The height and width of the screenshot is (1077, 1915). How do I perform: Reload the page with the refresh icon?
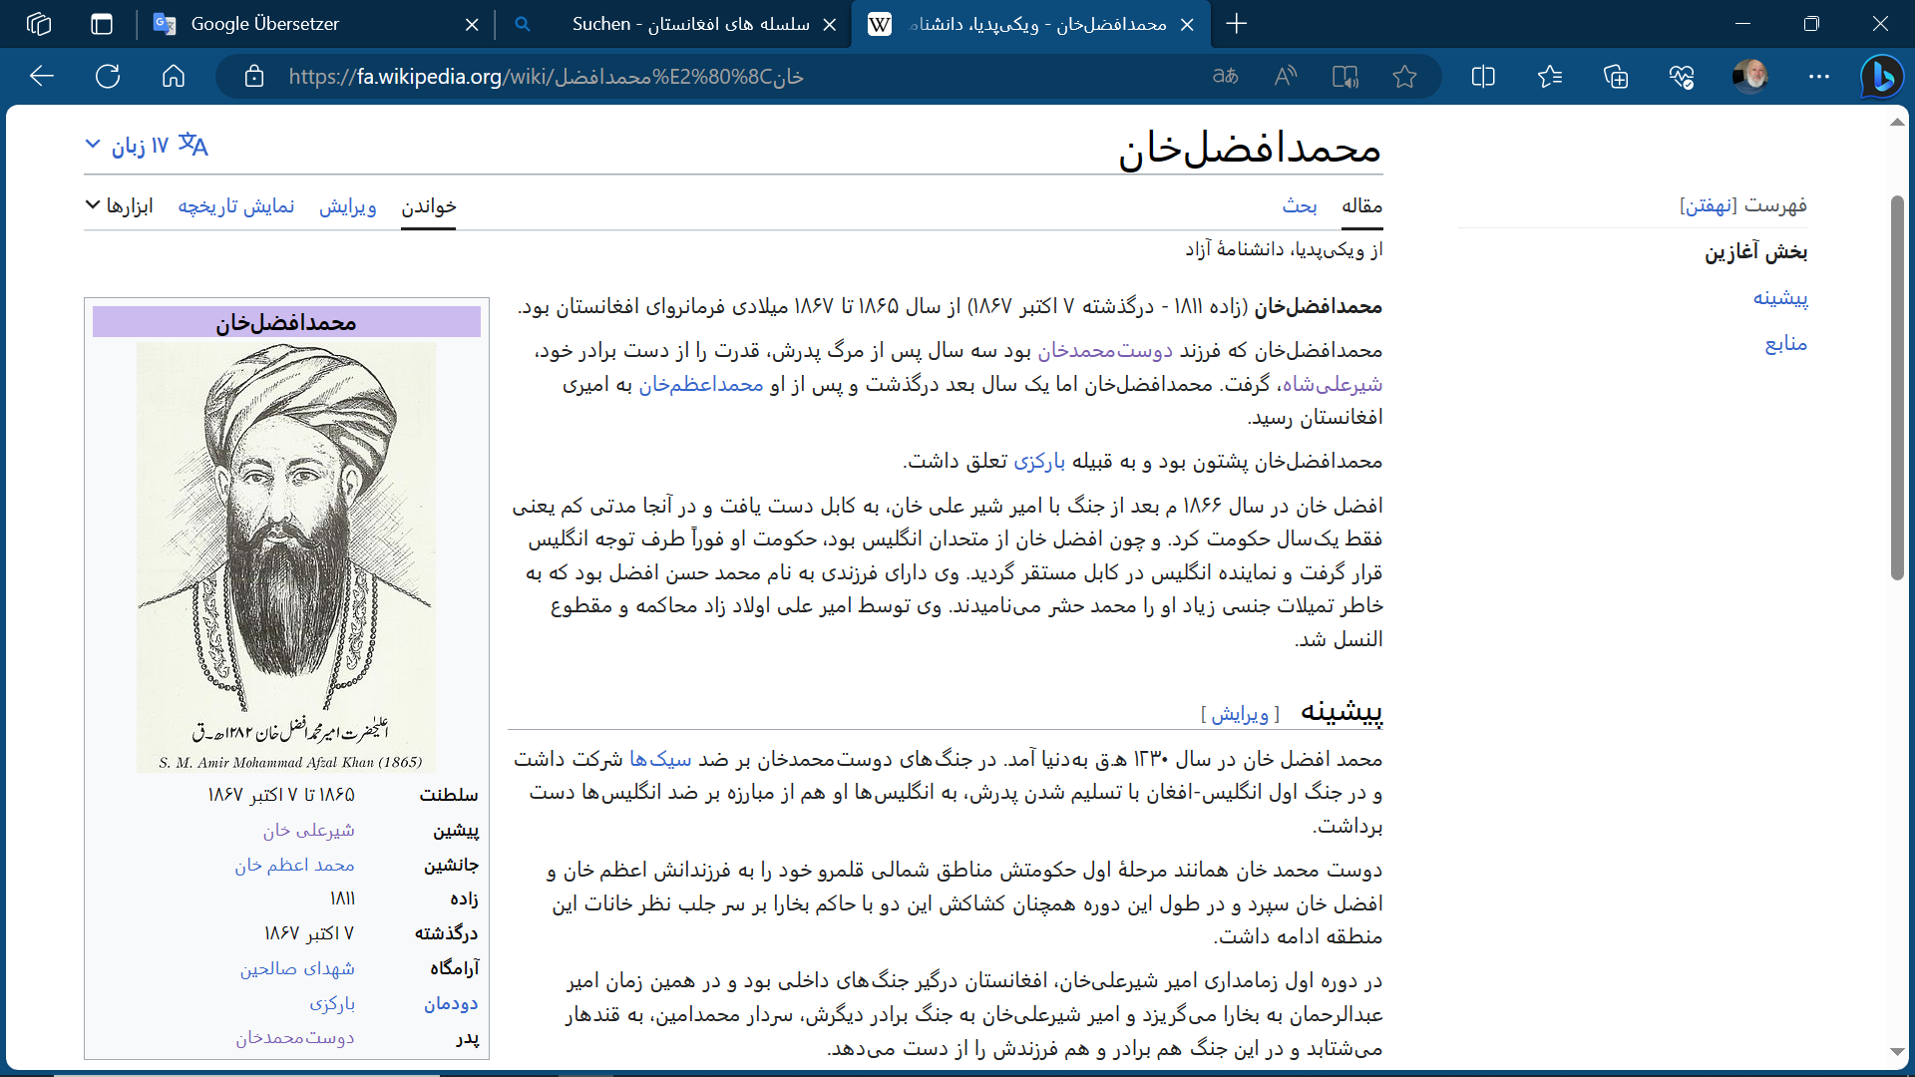click(108, 76)
